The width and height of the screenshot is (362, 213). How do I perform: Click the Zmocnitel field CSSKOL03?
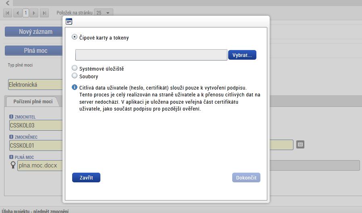pyautogui.click(x=36, y=125)
